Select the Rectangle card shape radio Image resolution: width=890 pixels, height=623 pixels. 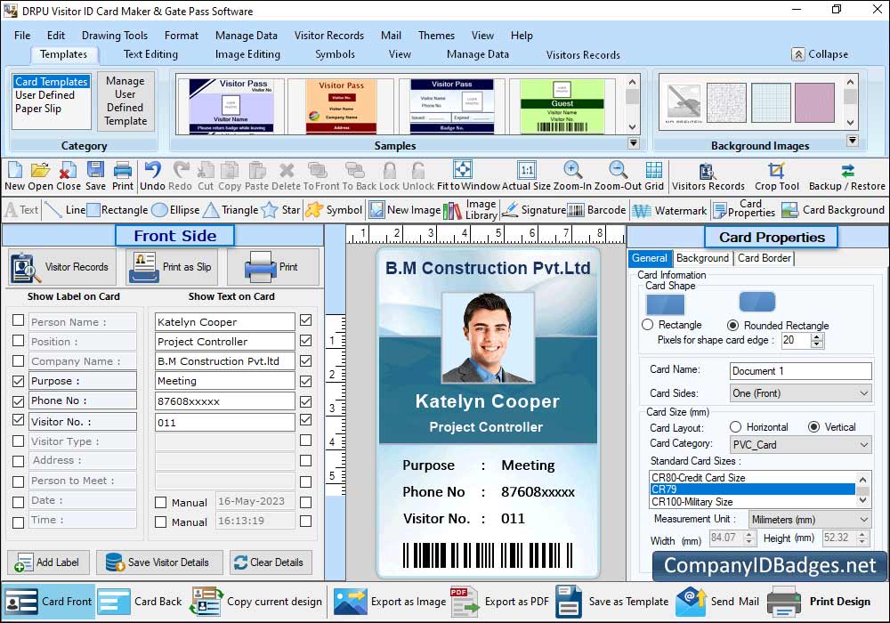[648, 325]
